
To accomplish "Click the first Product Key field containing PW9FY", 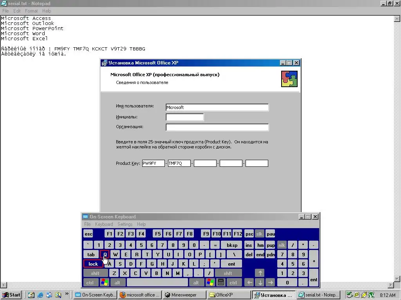I will coord(154,163).
